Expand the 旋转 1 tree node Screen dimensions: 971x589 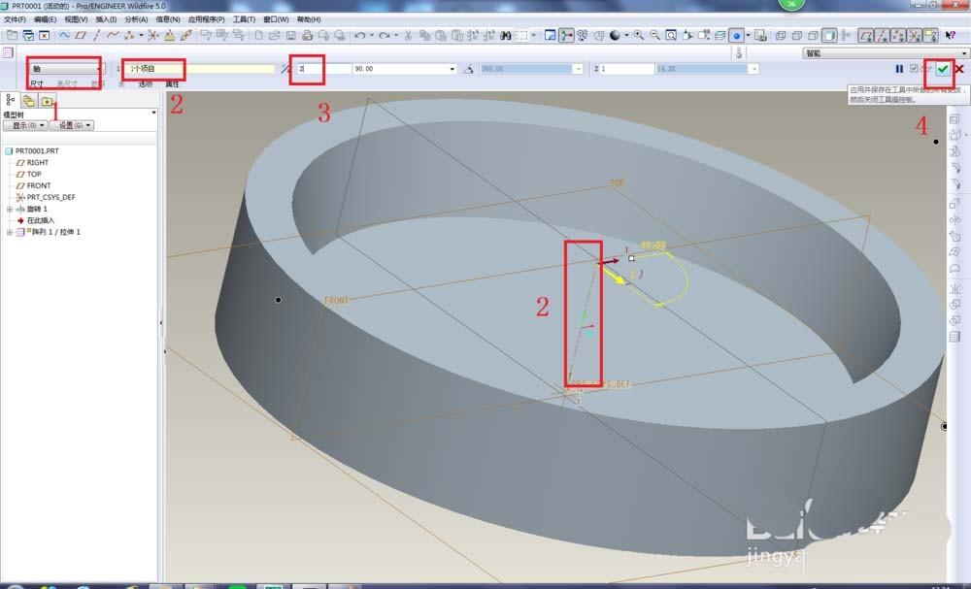point(10,209)
